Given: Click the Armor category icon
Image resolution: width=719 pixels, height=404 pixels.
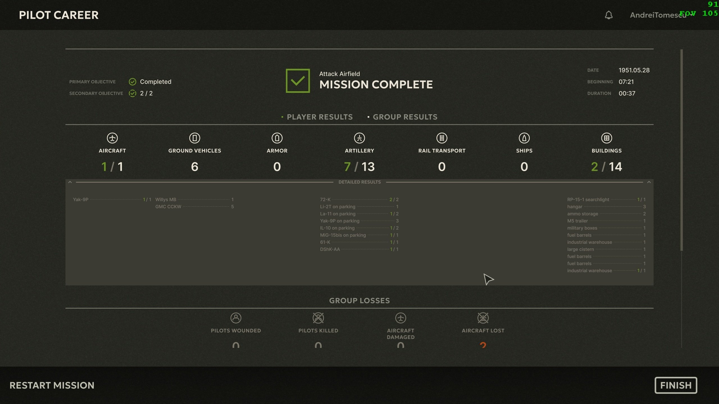Looking at the screenshot, I should point(277,138).
